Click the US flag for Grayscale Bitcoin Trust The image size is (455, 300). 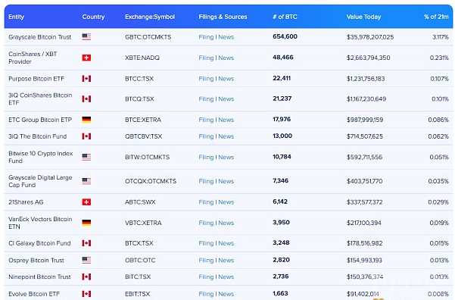[86, 36]
